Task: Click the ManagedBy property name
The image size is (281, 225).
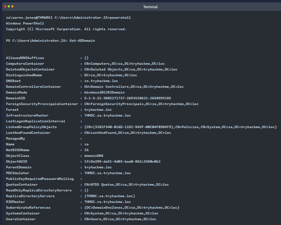Action: pos(15,139)
